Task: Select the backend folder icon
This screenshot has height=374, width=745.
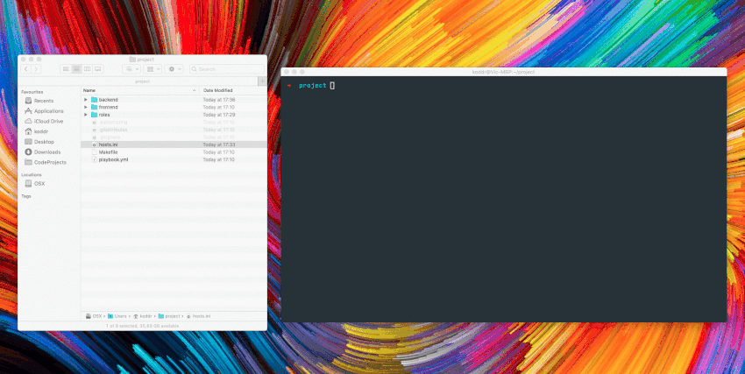Action: 94,100
